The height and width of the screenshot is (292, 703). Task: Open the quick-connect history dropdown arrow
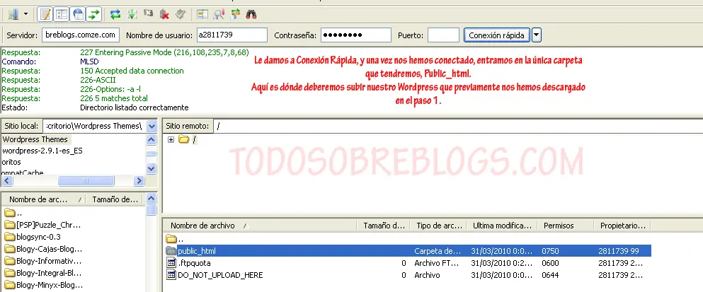click(537, 35)
